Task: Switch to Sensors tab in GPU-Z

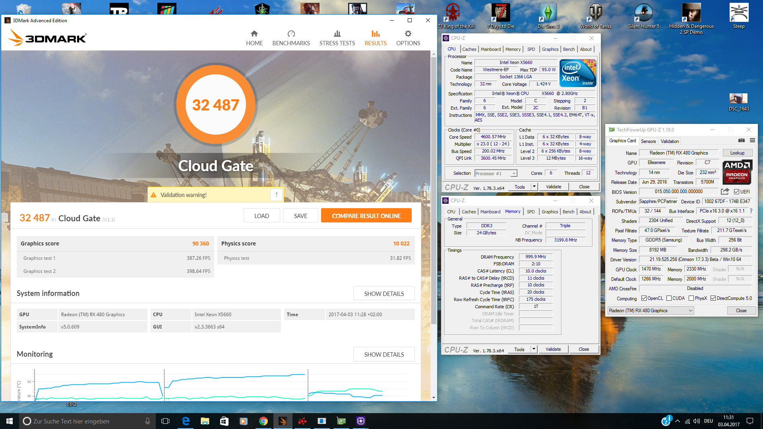Action: 648,141
